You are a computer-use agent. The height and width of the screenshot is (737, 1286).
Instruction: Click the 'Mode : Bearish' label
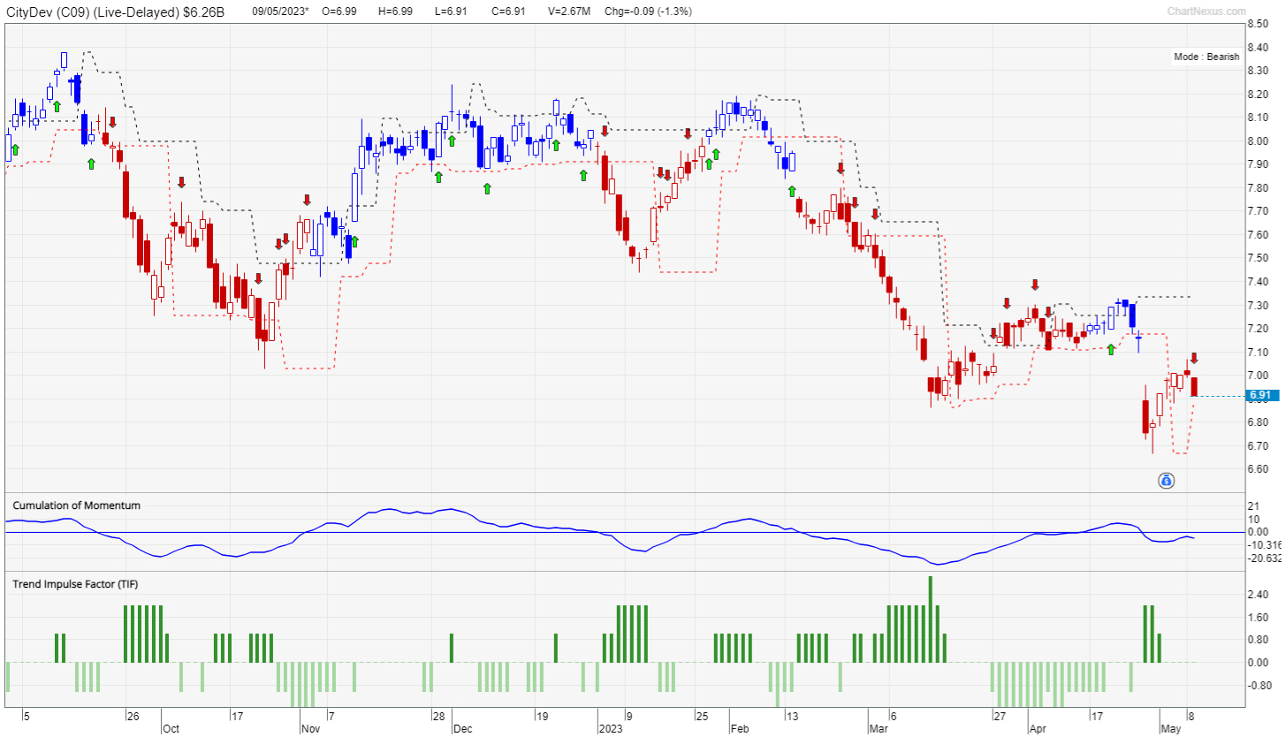[1206, 57]
